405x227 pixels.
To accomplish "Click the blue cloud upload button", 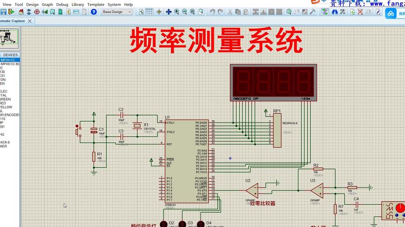I will pyautogui.click(x=391, y=13).
